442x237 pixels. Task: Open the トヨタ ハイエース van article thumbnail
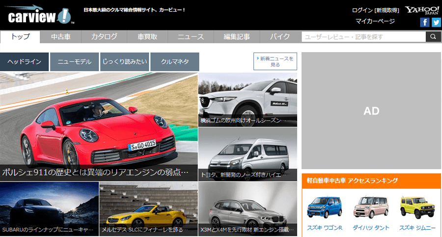(x=248, y=154)
